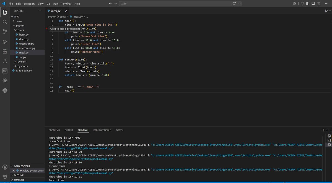Open the Source Control view

[x=5, y=32]
